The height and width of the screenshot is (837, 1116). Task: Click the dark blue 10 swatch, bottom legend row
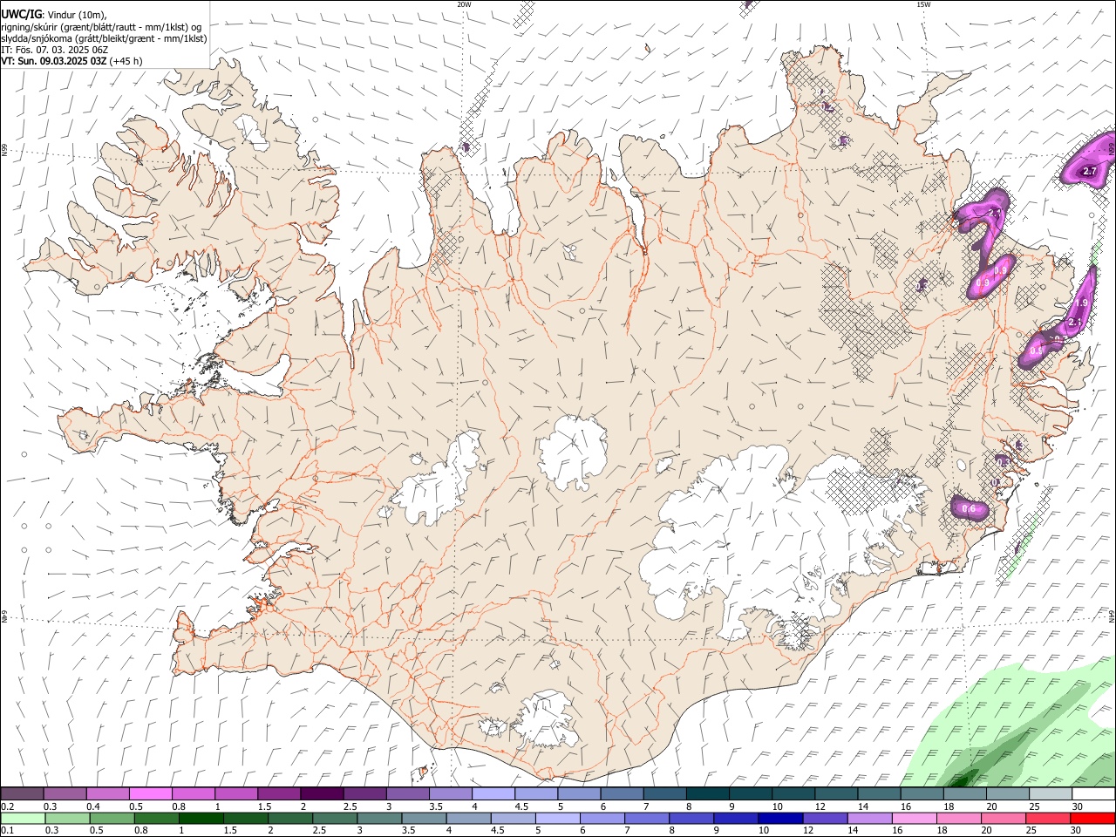(x=779, y=818)
